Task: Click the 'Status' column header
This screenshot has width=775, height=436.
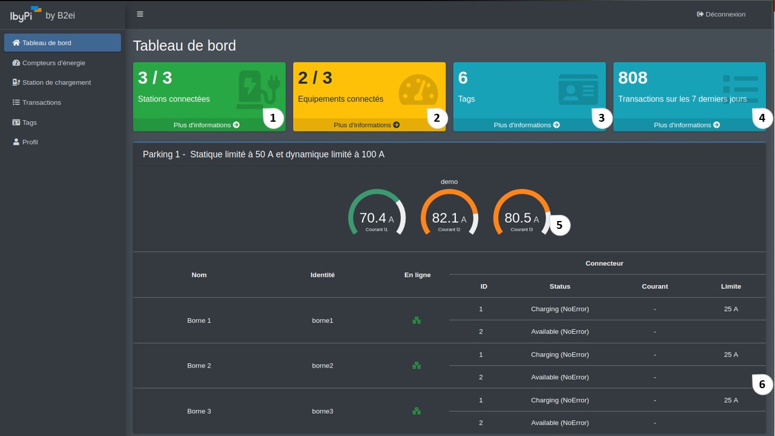Action: click(x=560, y=286)
